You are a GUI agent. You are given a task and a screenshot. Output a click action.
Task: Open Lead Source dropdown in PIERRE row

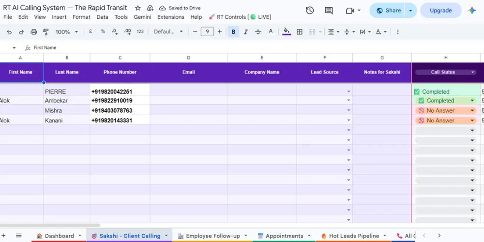point(349,91)
